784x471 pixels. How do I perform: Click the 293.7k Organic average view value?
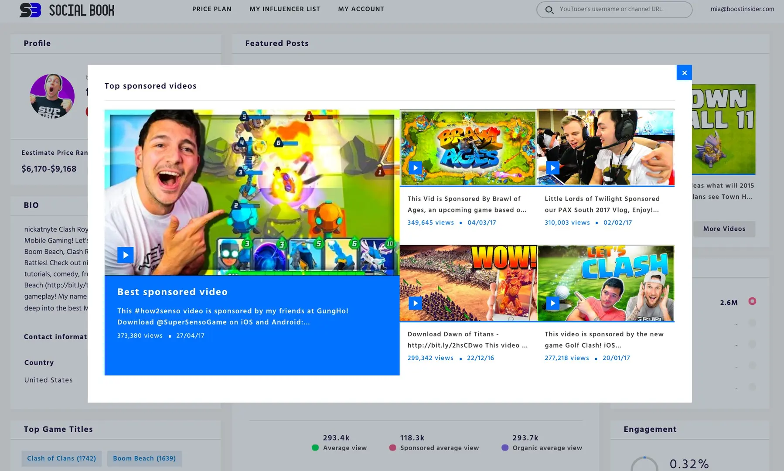525,438
